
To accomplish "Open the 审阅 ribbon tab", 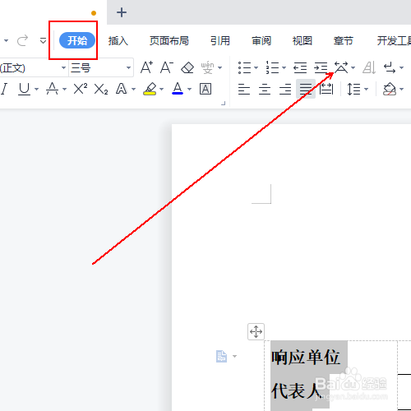I will (261, 41).
